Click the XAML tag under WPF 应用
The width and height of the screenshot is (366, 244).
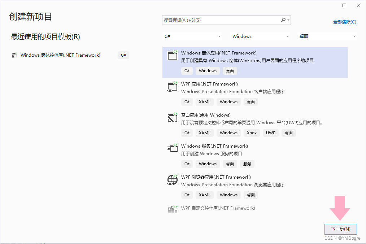(204, 102)
